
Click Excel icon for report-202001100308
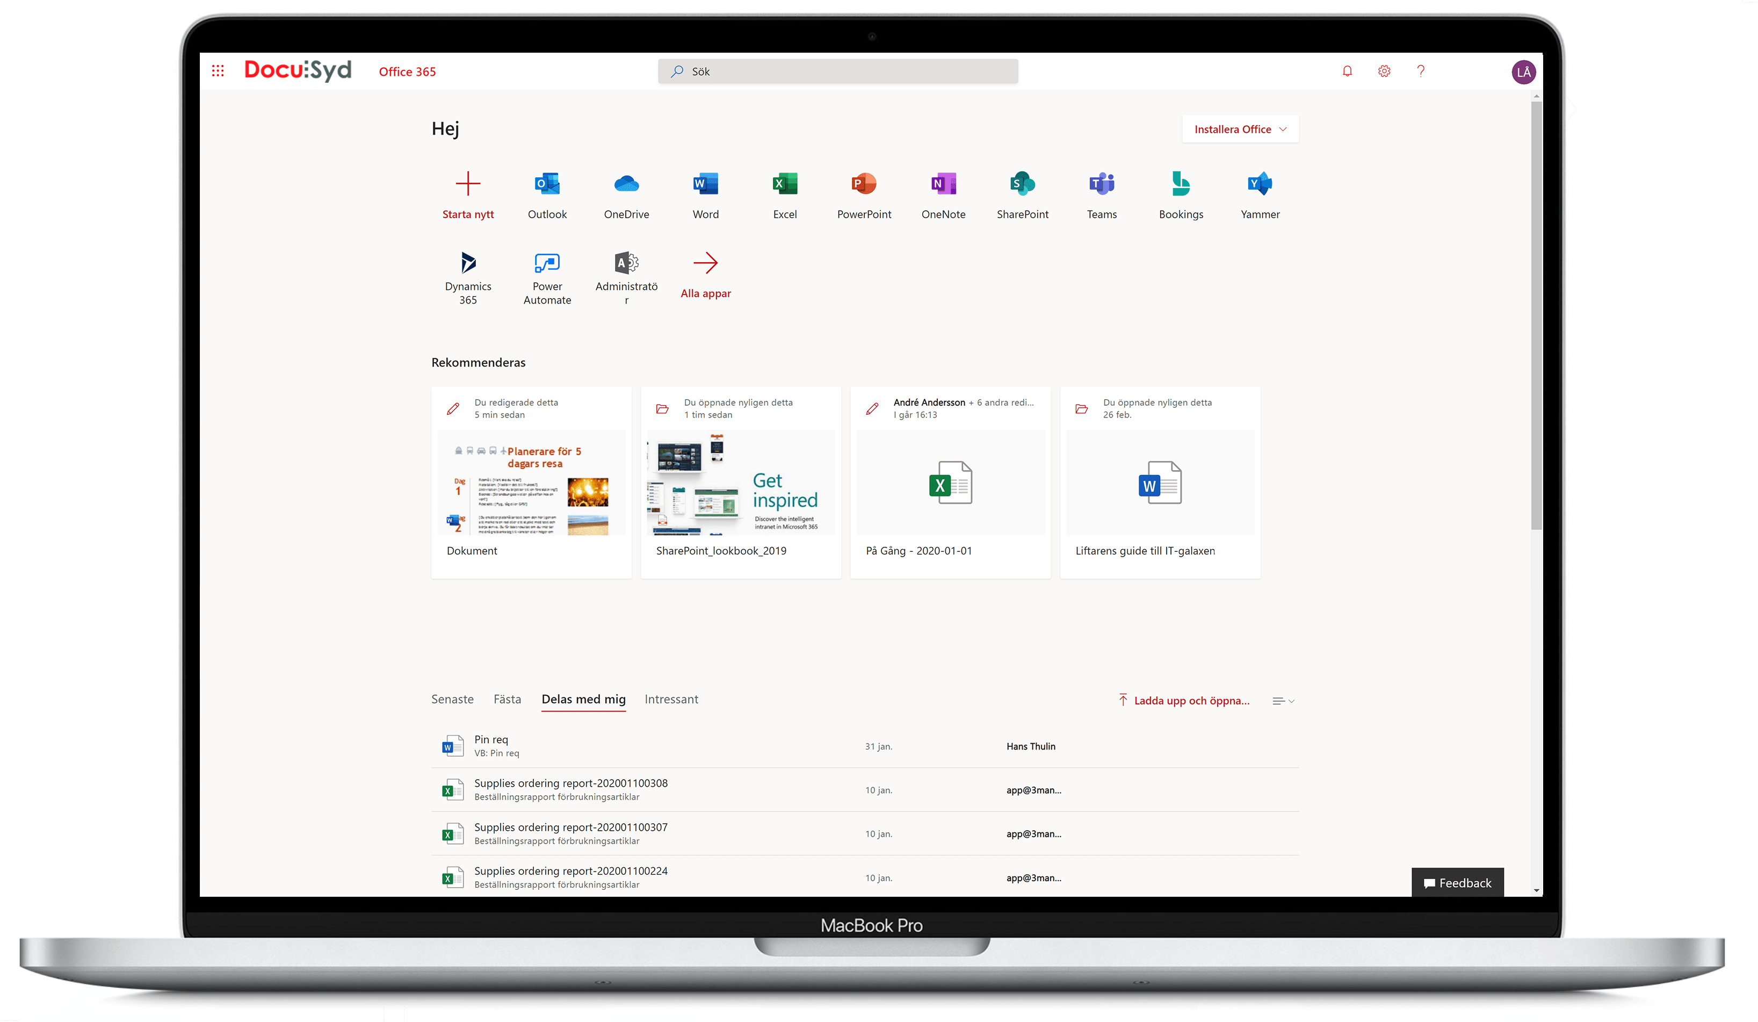[453, 789]
